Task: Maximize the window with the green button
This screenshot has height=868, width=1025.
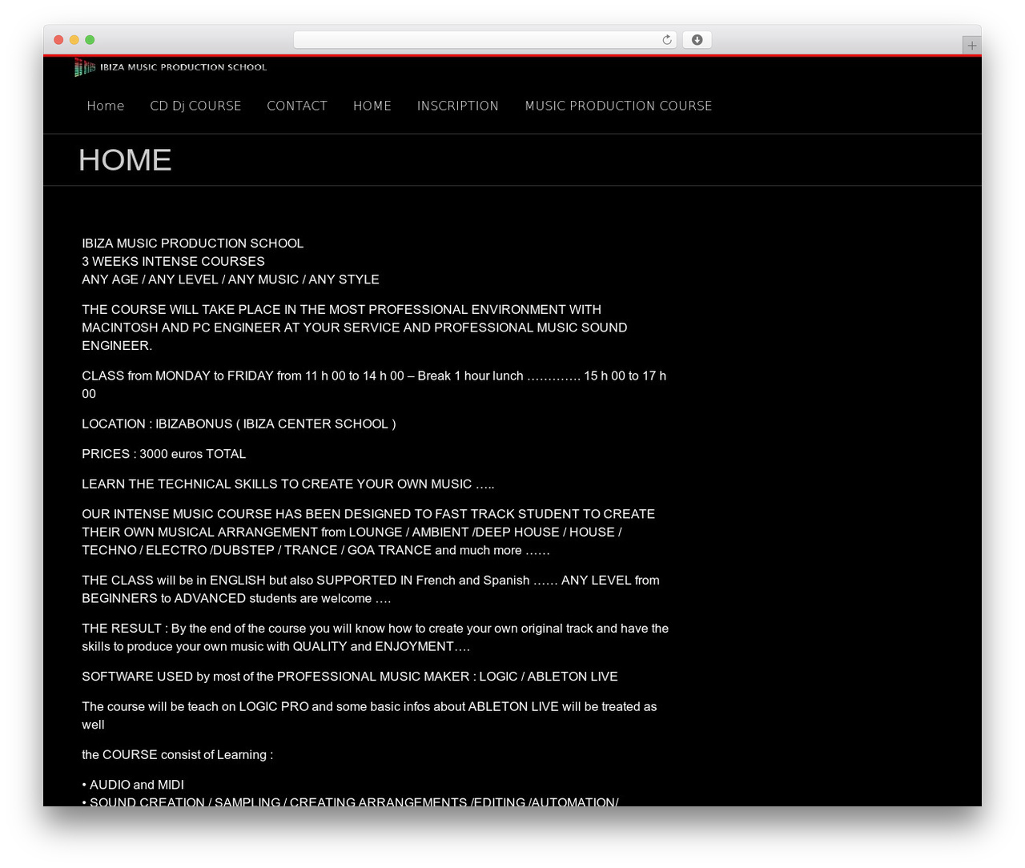Action: [90, 40]
